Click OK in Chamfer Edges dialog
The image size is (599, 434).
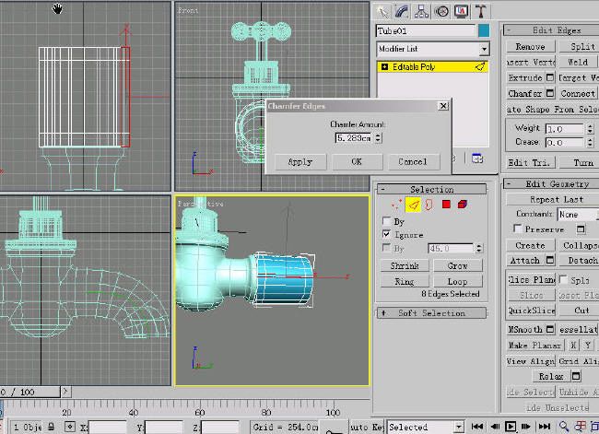[357, 161]
